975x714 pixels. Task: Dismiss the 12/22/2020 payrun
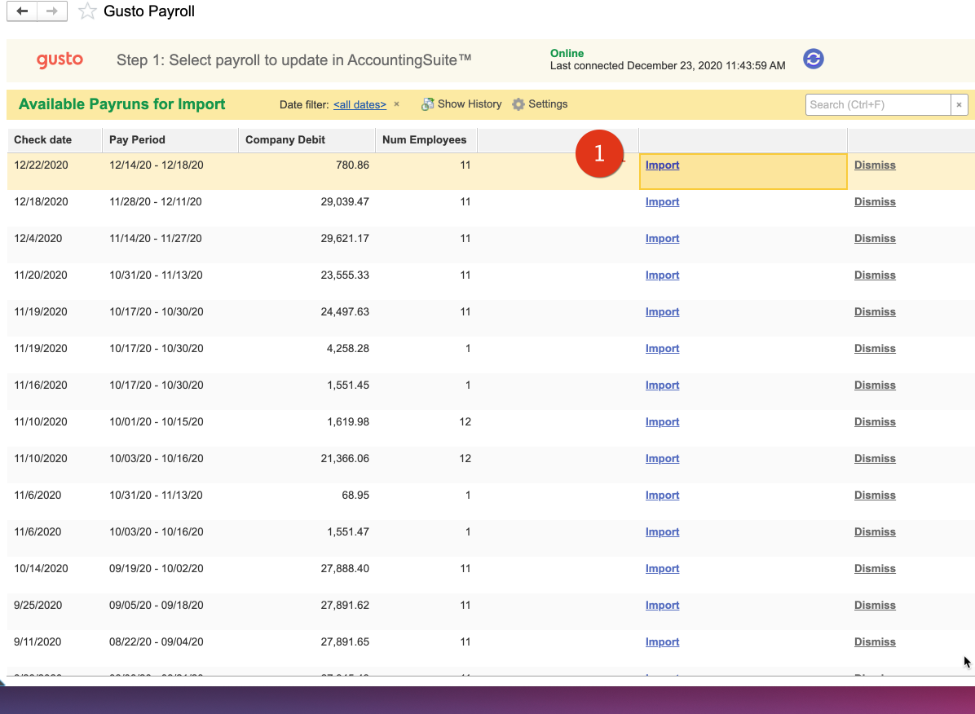pyautogui.click(x=875, y=165)
